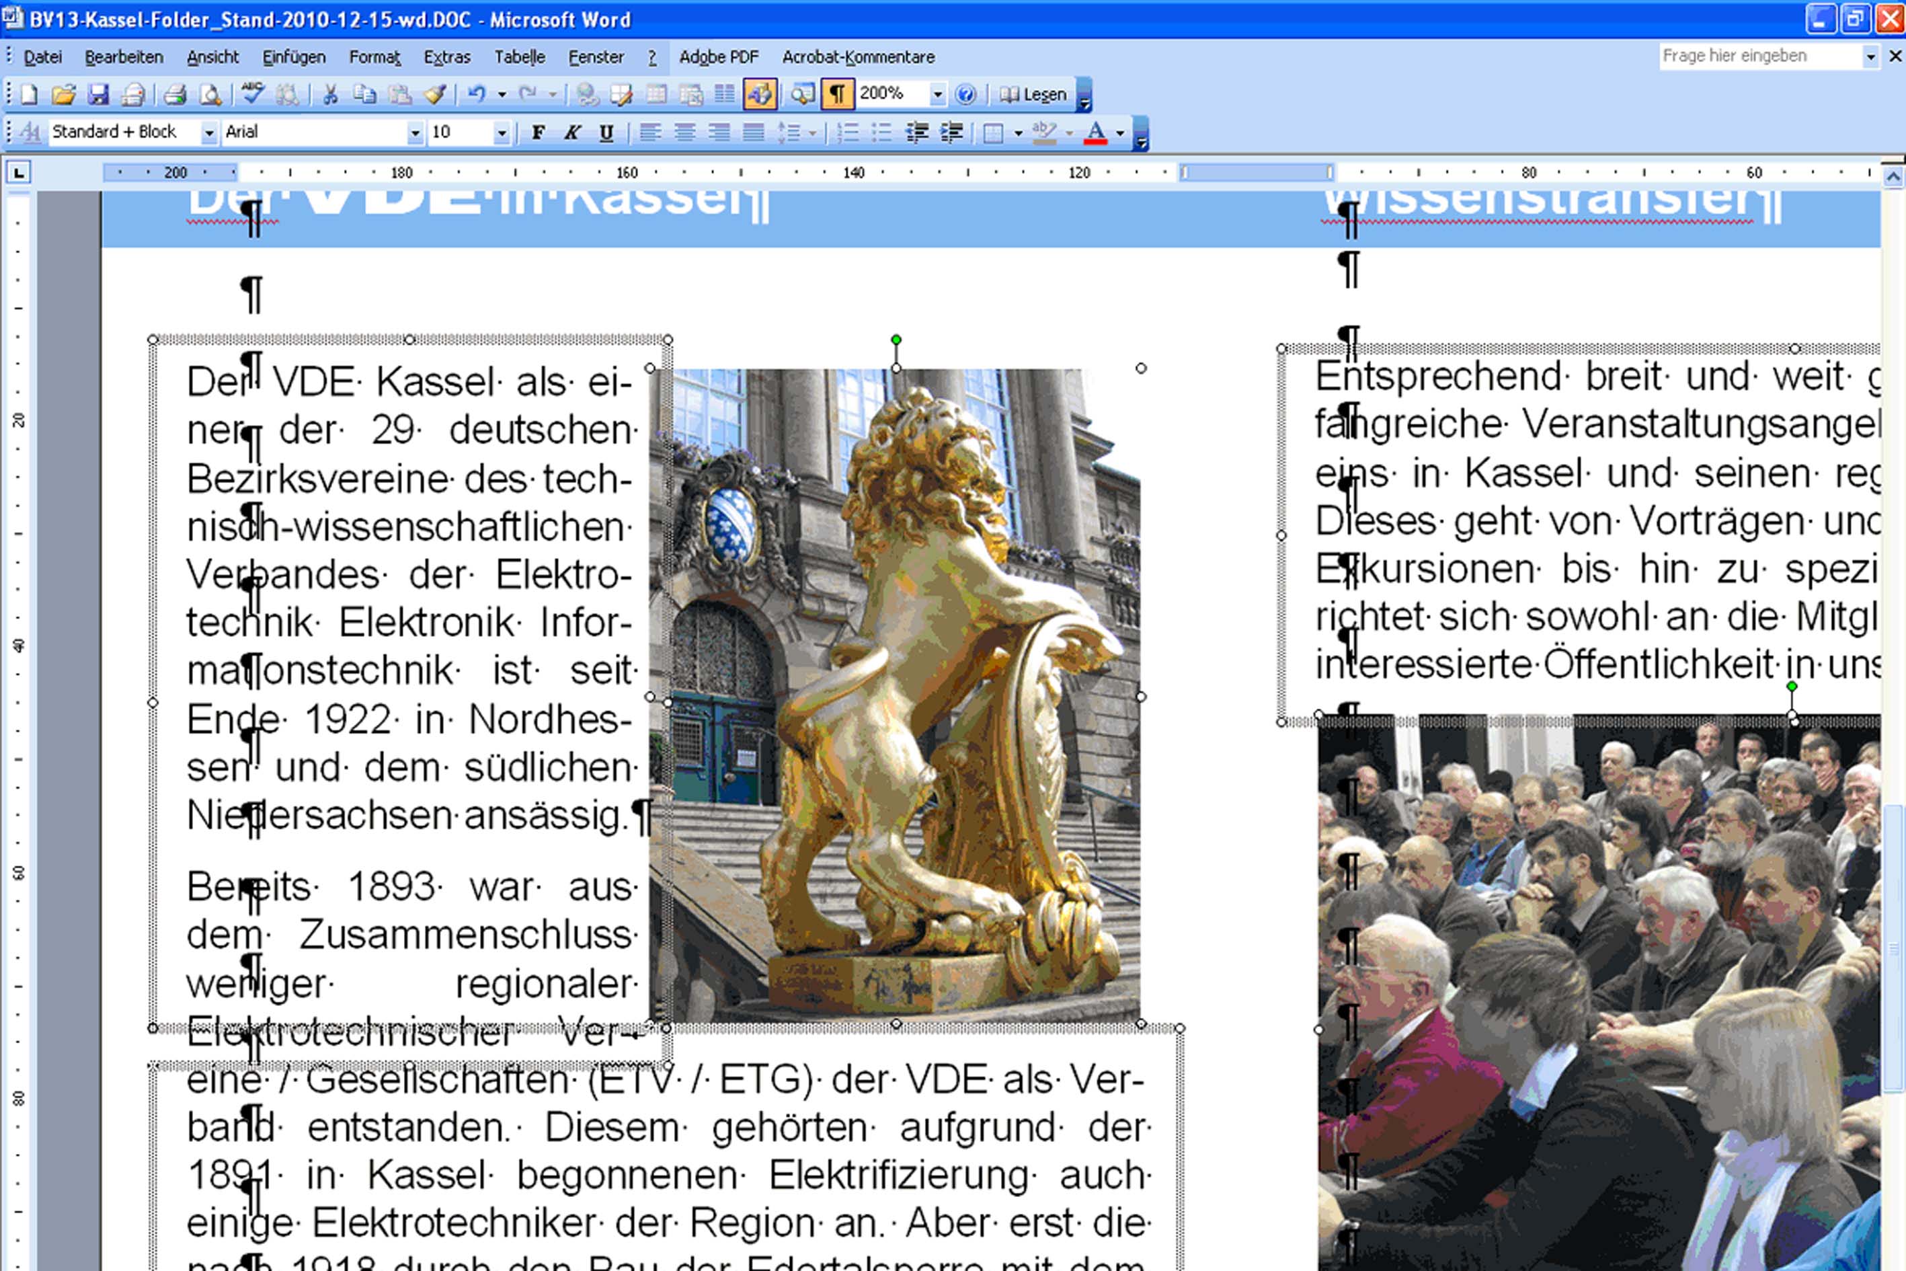Open the Adobe PDF menu
Screen dimensions: 1906x1271
click(719, 56)
